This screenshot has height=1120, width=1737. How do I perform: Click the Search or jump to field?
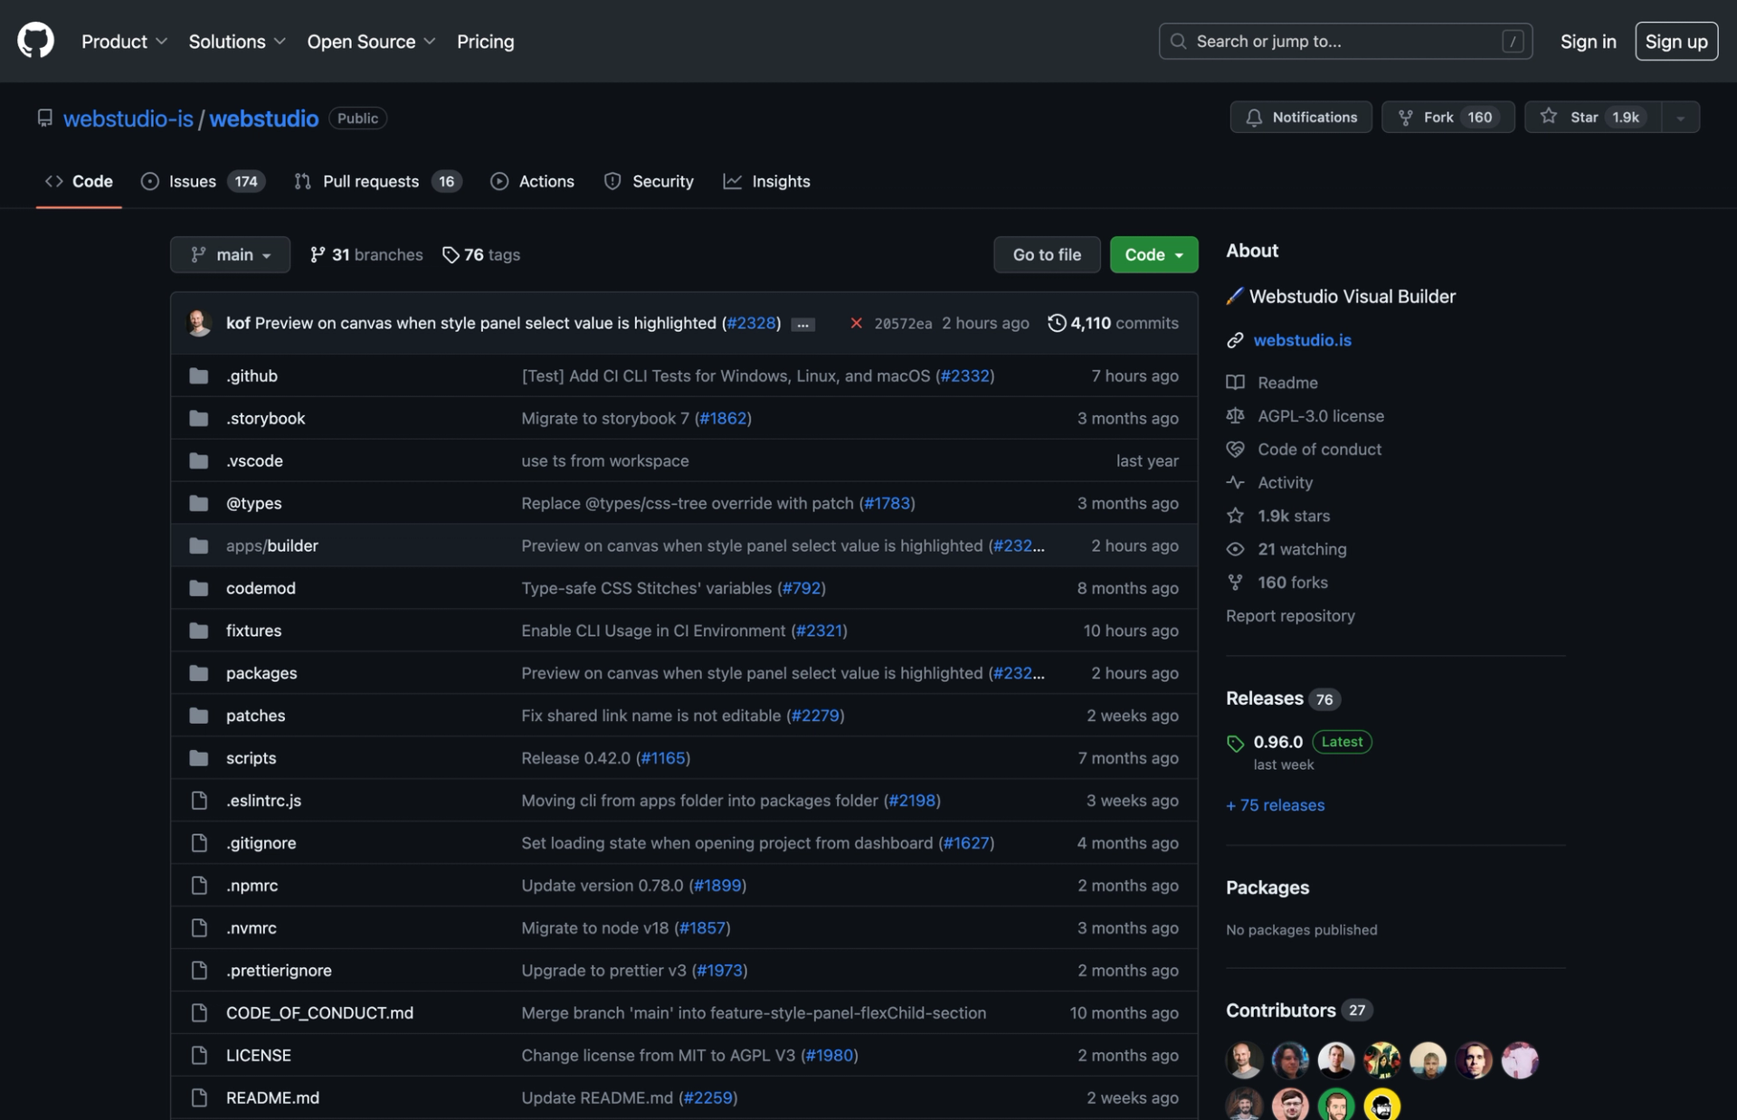pos(1344,42)
